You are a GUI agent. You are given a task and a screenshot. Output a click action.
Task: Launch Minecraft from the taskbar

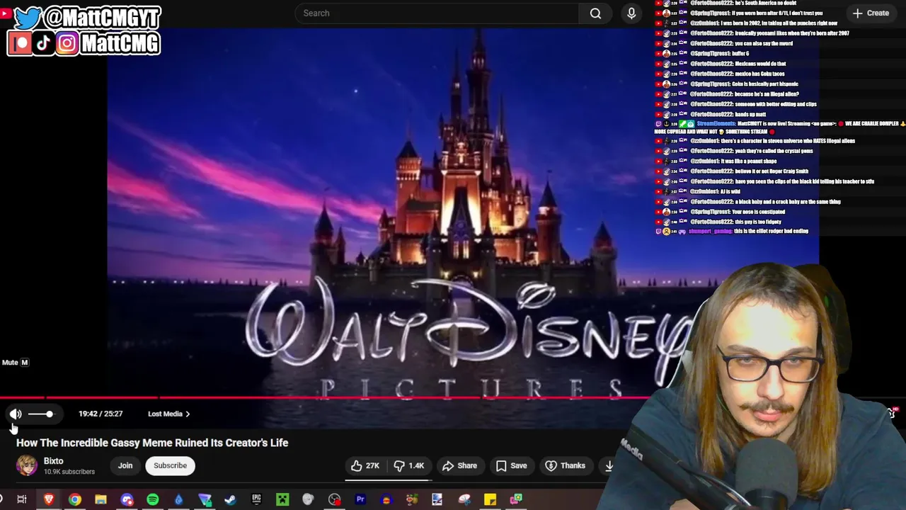pos(282,499)
